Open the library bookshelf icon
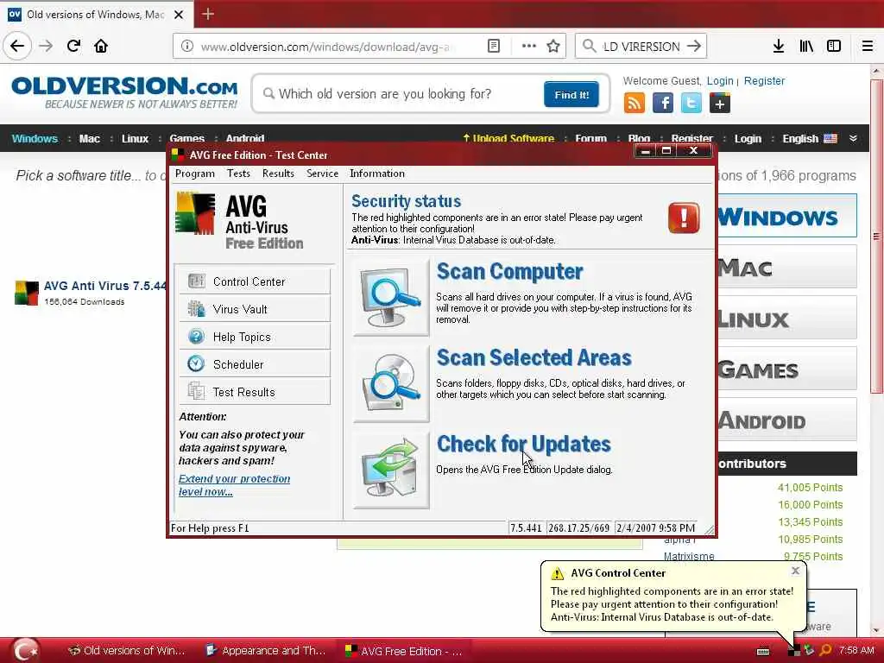This screenshot has width=884, height=663. pos(806,47)
